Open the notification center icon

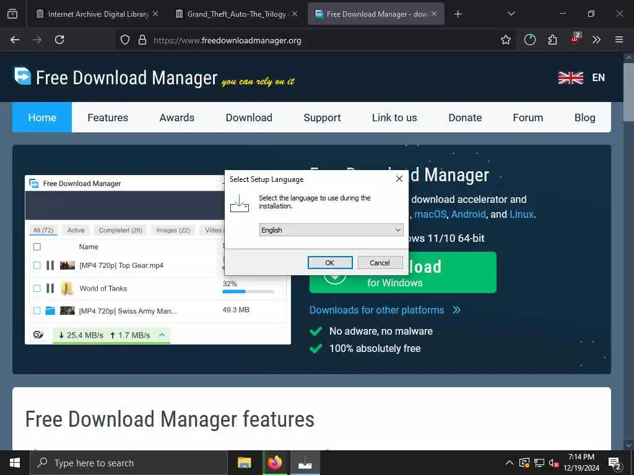point(615,464)
